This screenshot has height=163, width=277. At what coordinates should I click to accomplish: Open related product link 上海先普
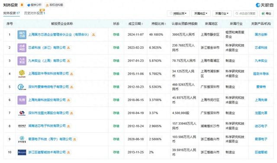[x=261, y=100]
